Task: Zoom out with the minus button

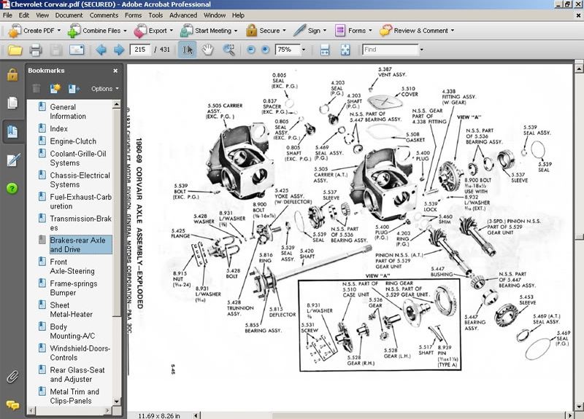Action: coord(251,50)
